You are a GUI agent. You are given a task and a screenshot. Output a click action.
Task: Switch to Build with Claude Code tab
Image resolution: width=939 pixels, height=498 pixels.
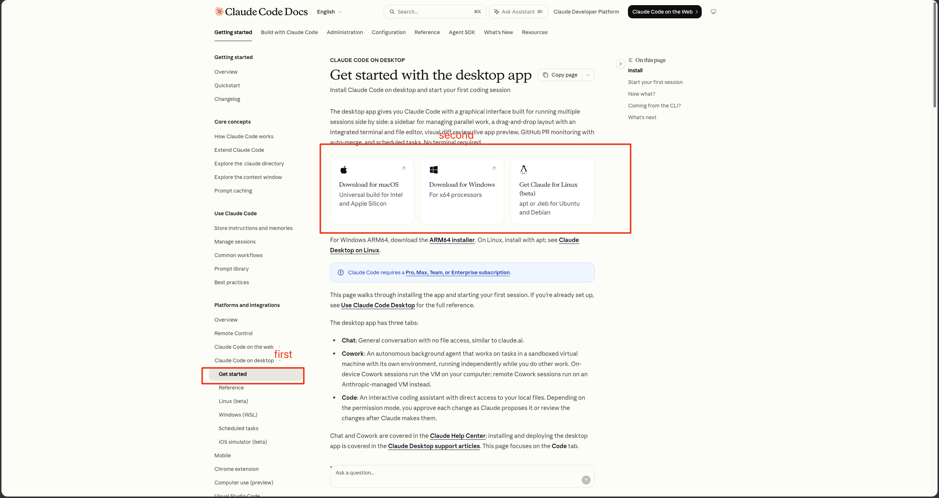[289, 32]
